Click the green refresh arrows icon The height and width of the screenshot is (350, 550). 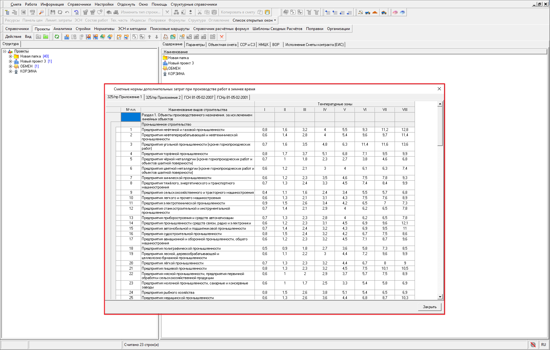(57, 37)
